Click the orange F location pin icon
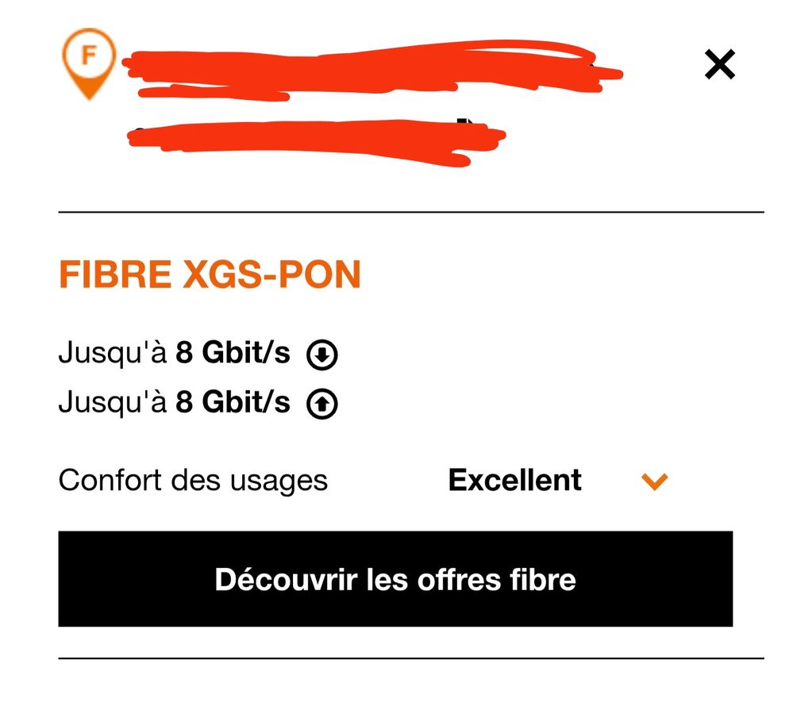Screen dimensions: 793x702 pyautogui.click(x=89, y=63)
